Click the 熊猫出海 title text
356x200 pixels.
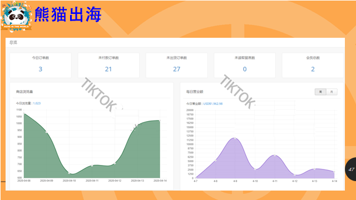[x=68, y=14]
